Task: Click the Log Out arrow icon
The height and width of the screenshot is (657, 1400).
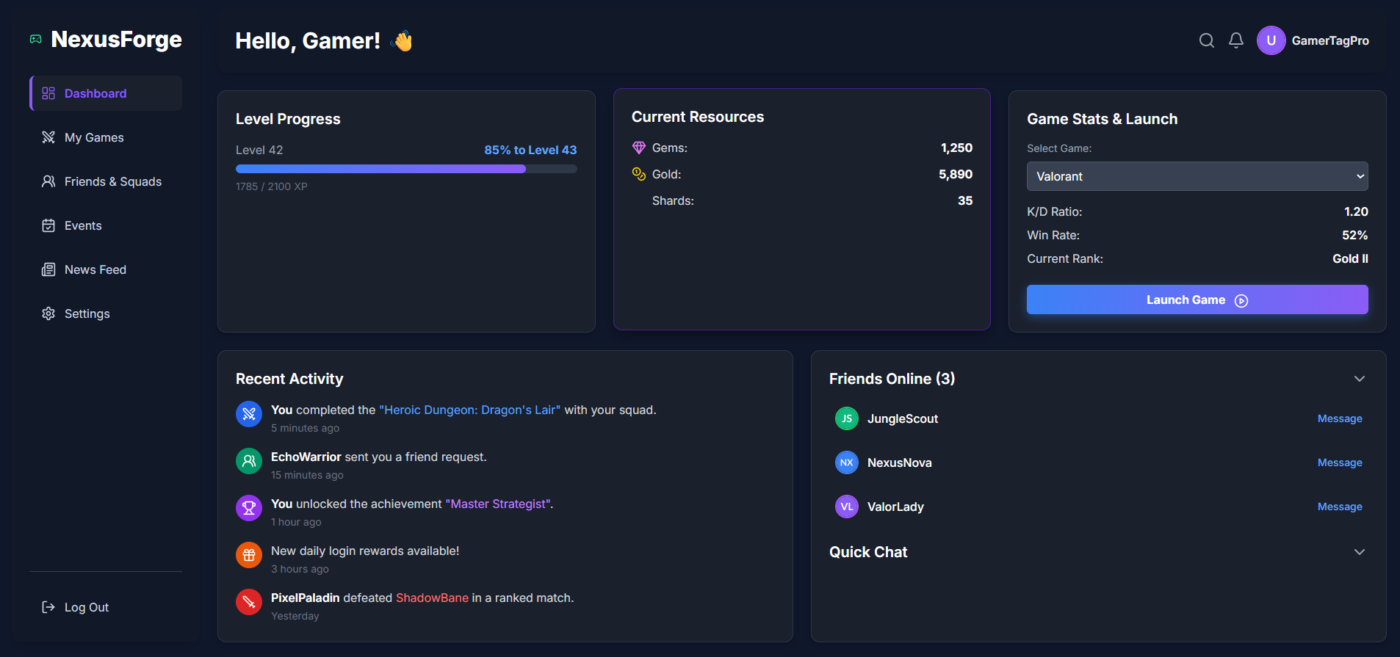Action: pos(48,607)
